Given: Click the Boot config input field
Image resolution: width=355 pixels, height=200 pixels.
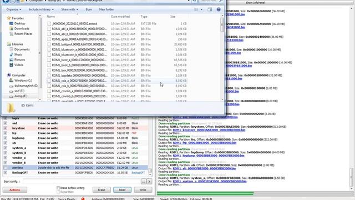Looking at the screenshot, I should (x=81, y=182).
